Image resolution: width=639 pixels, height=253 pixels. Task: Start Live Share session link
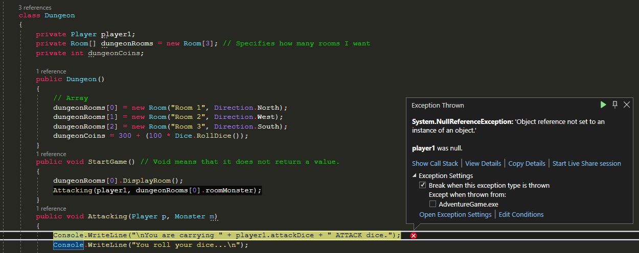tap(587, 163)
